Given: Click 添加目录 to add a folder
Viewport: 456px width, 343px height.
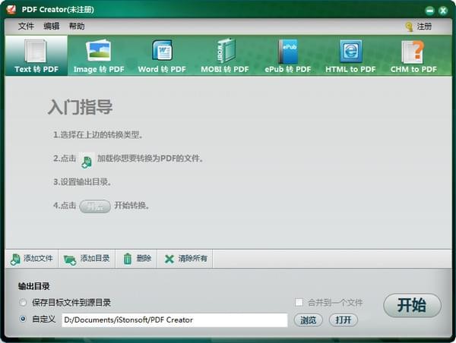Looking at the screenshot, I should click(87, 259).
